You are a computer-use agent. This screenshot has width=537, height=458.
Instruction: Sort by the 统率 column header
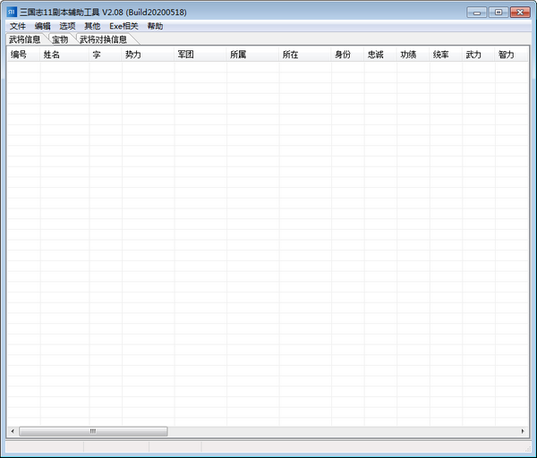click(446, 55)
